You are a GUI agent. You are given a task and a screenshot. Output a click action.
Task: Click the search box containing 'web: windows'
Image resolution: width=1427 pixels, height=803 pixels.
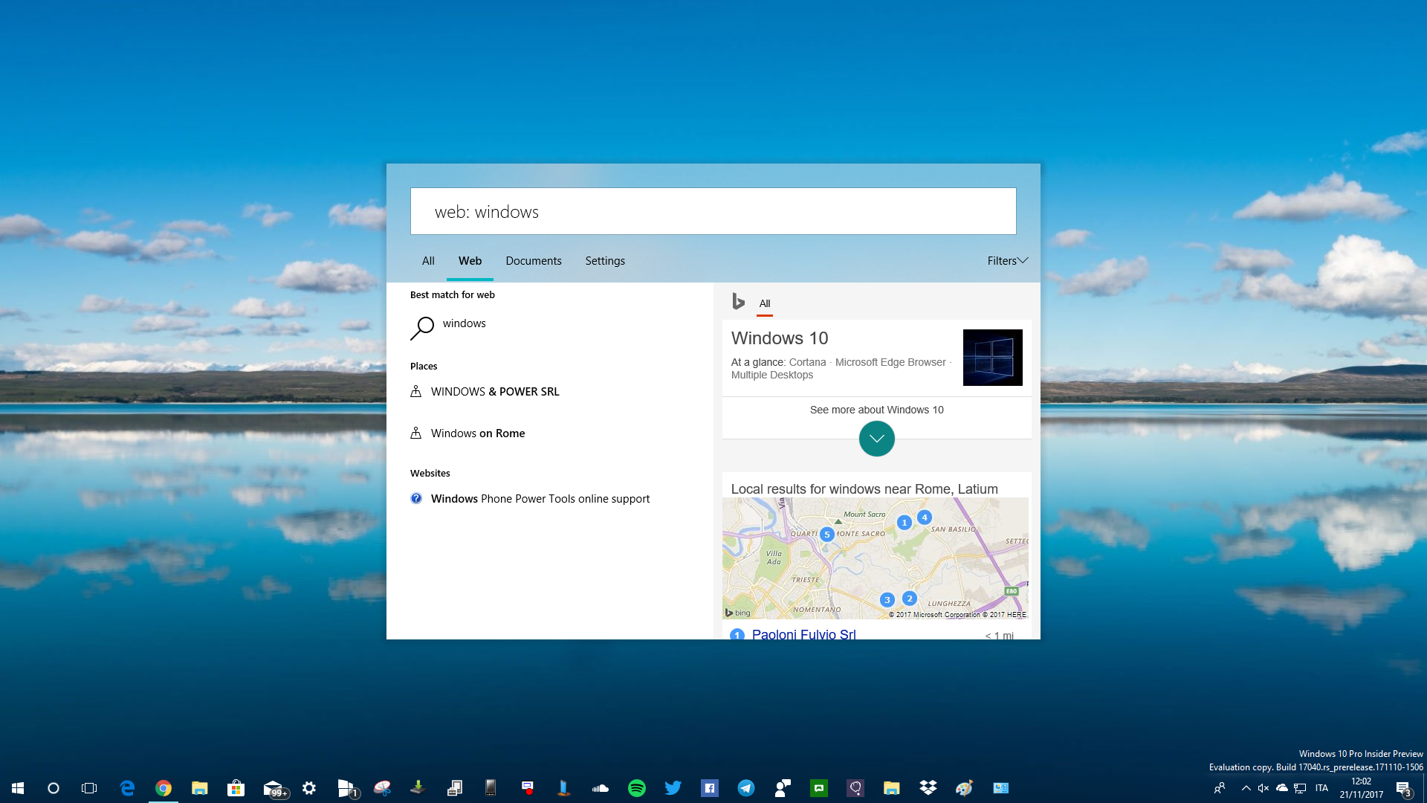point(713,211)
